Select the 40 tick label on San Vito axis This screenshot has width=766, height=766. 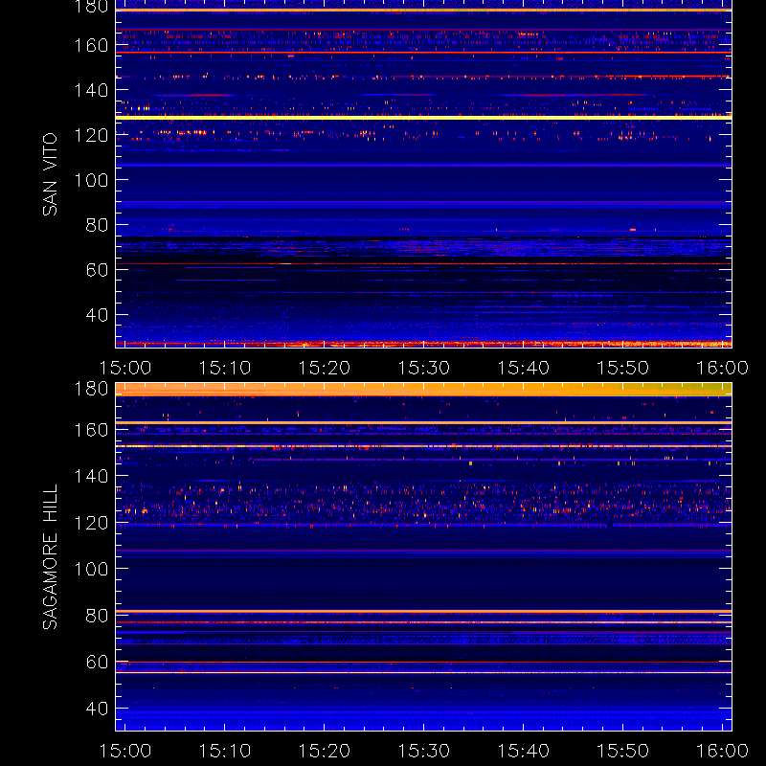(x=97, y=315)
